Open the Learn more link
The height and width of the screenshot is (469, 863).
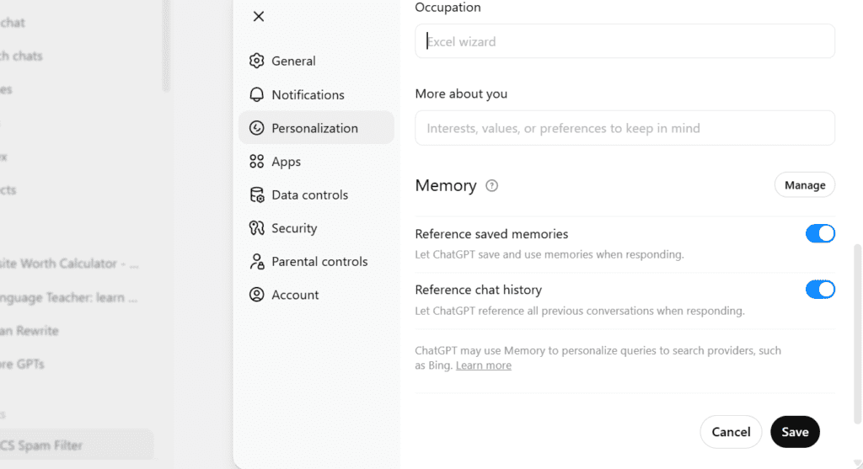point(483,365)
